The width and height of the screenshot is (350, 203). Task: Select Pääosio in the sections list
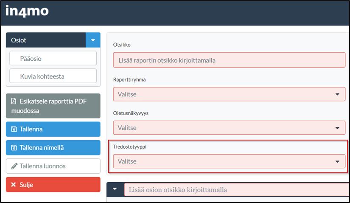tap(53, 59)
